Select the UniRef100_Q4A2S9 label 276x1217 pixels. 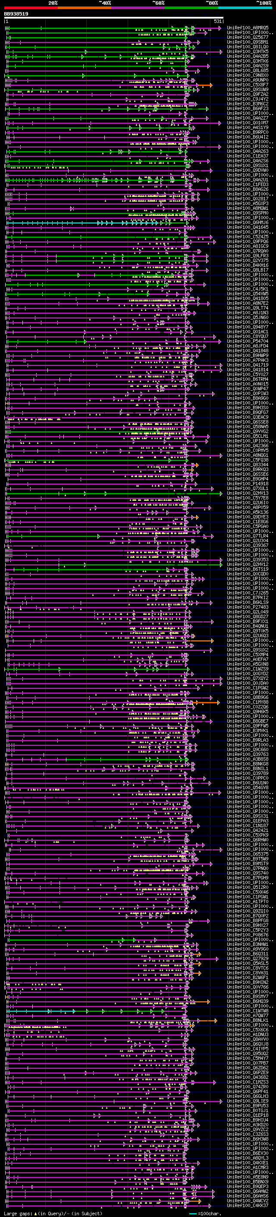(x=248, y=66)
